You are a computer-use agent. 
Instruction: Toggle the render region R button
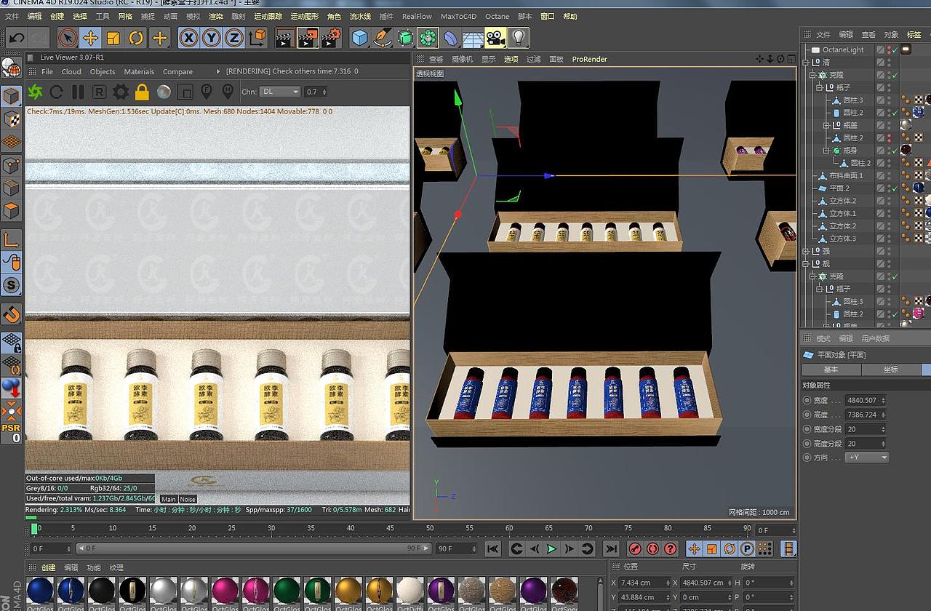pyautogui.click(x=99, y=92)
